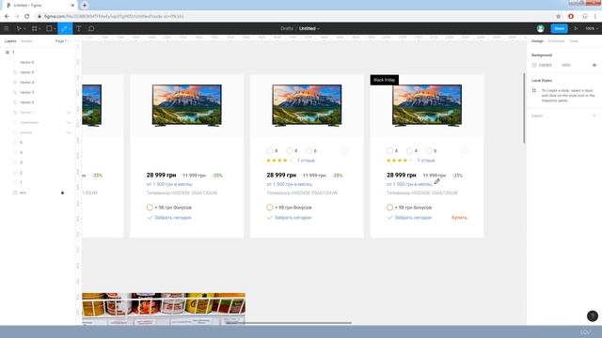This screenshot has height=338, width=602.
Task: Click the red Купить link on last card
Action: coord(459,217)
